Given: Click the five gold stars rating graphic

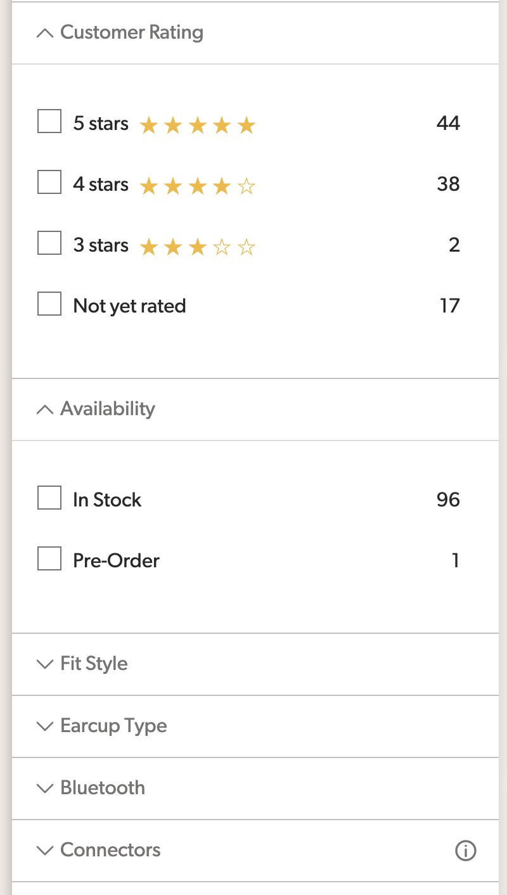Looking at the screenshot, I should (197, 126).
